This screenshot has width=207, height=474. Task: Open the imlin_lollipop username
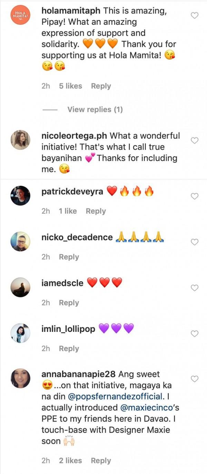pos(68,329)
